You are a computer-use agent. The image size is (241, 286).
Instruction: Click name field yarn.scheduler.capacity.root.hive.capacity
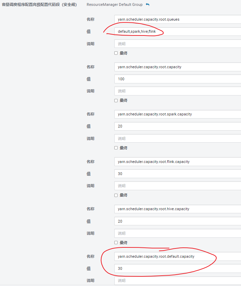click(x=178, y=209)
